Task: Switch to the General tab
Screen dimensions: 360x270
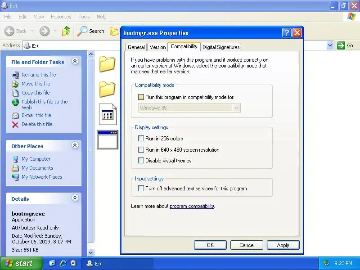Action: click(136, 47)
